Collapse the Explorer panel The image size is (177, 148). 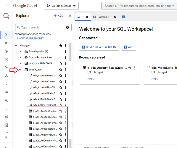click(x=70, y=16)
